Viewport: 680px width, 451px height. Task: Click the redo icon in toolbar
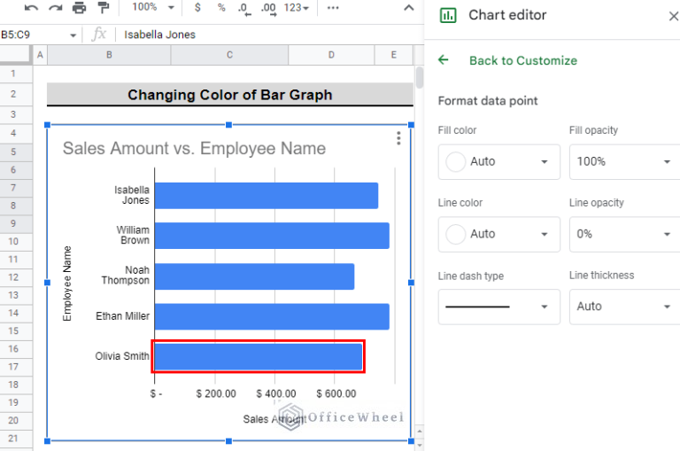click(56, 8)
